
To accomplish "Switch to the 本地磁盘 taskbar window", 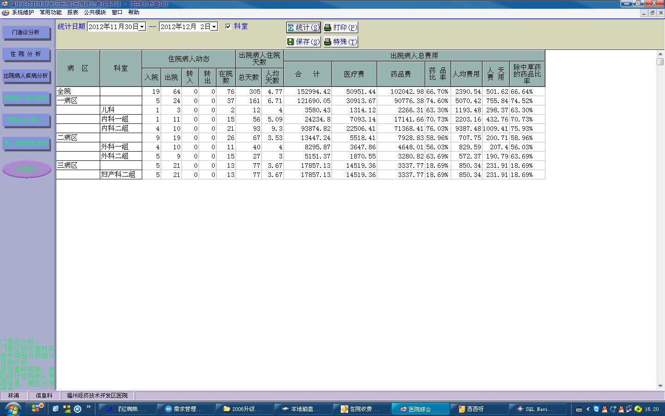I will click(x=303, y=409).
